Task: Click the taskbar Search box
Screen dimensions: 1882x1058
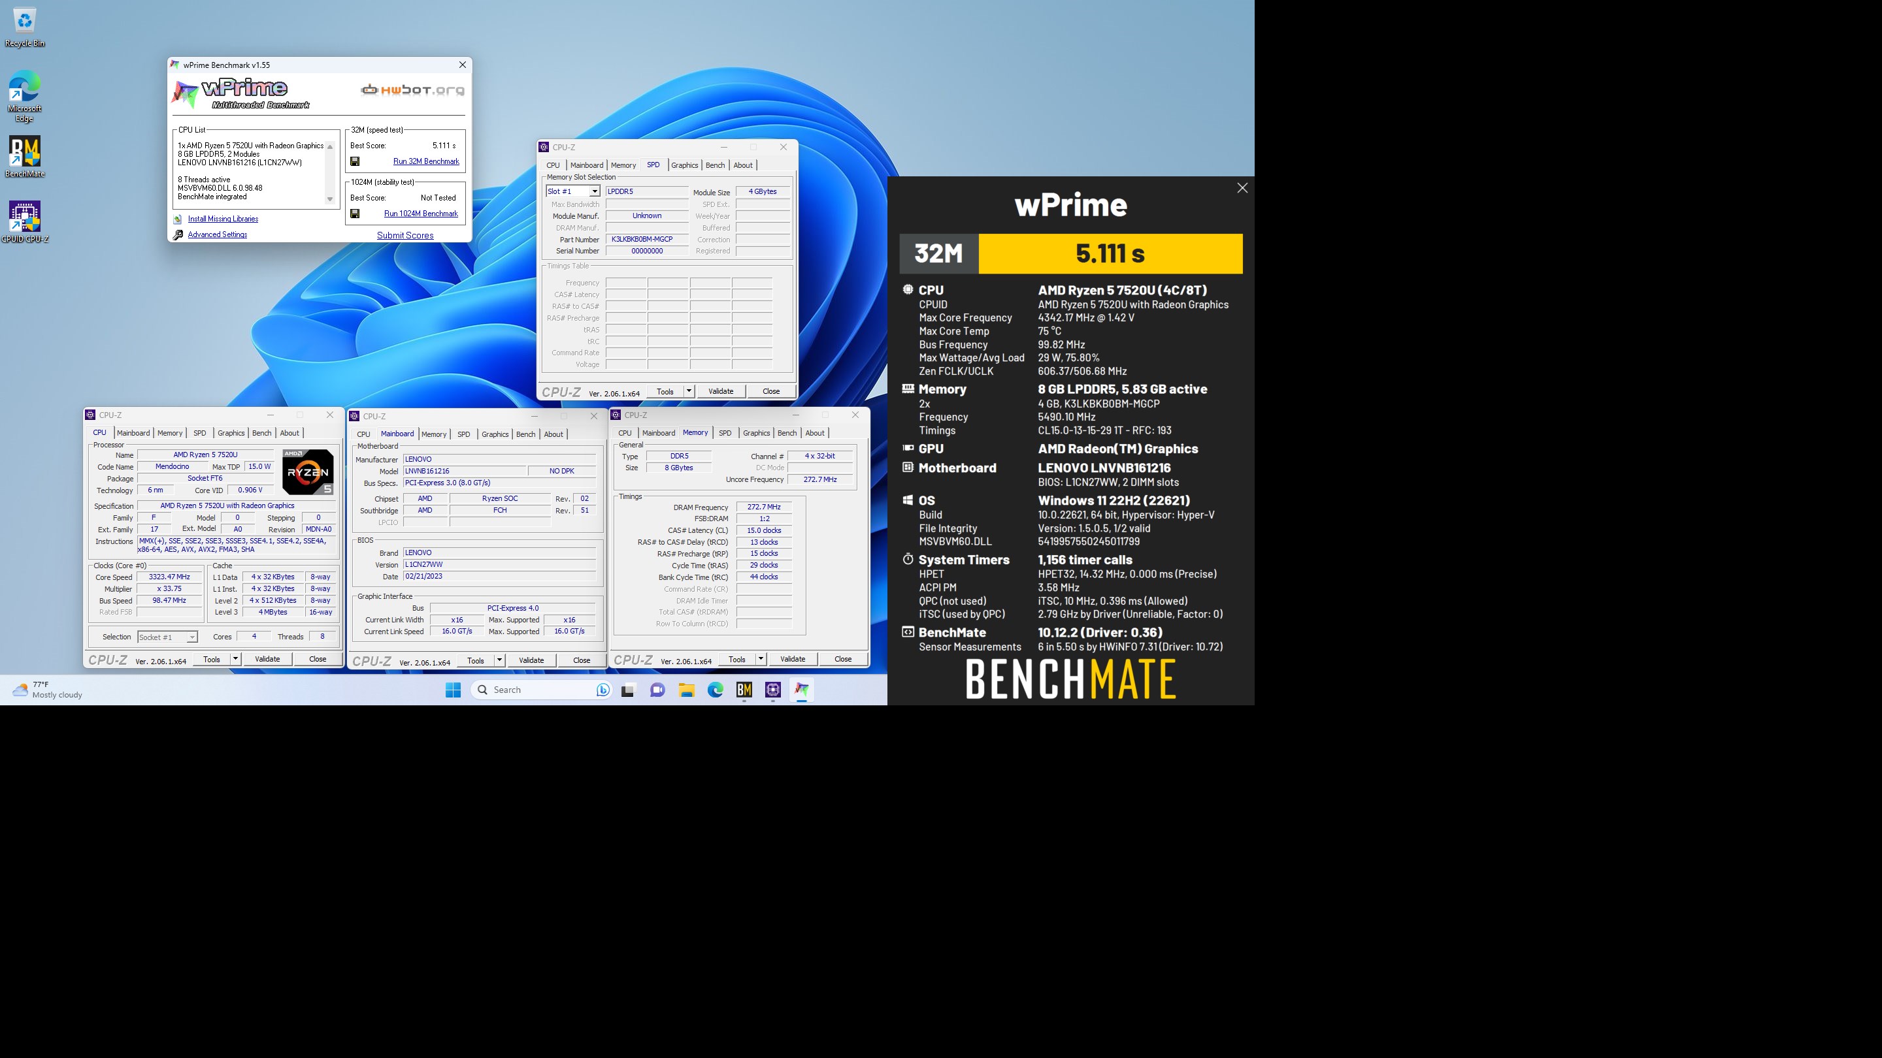Action: pyautogui.click(x=540, y=690)
